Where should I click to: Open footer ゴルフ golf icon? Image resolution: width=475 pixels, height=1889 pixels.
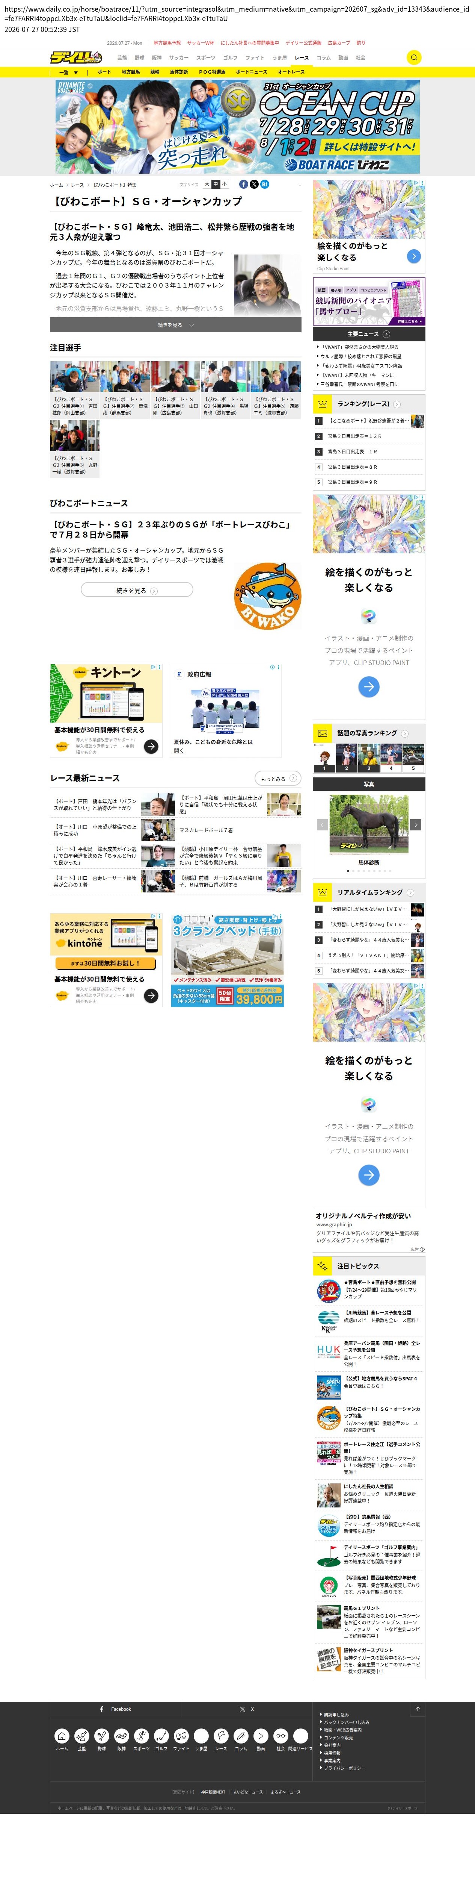coord(161,1736)
